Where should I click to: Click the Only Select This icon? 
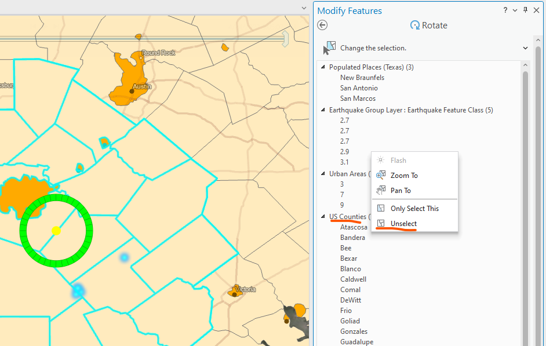(381, 208)
